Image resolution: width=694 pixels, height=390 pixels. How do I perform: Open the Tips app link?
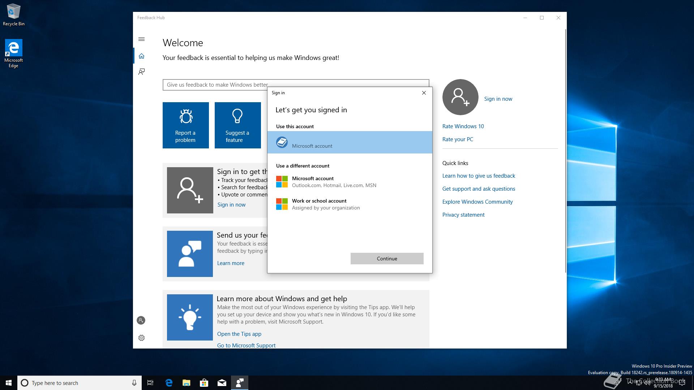[x=239, y=334]
